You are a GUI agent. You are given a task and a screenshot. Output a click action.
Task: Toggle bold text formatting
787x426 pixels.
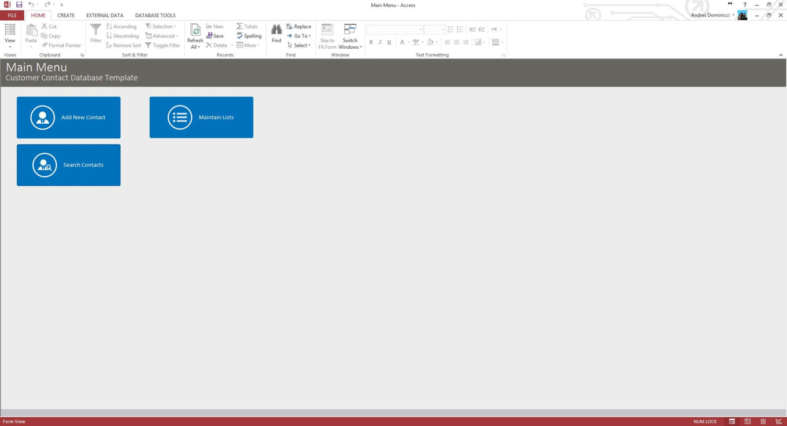click(371, 42)
